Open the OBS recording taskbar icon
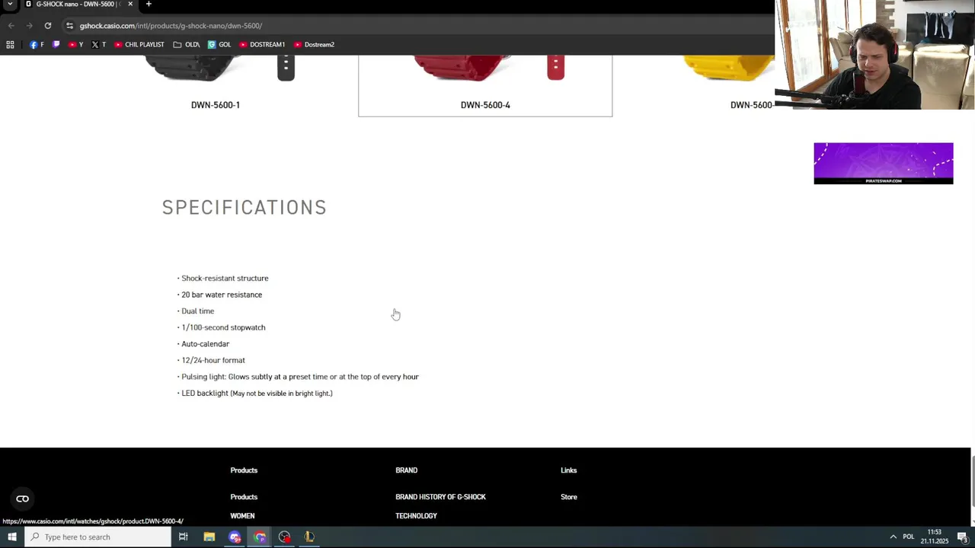This screenshot has width=975, height=548. pos(285,537)
